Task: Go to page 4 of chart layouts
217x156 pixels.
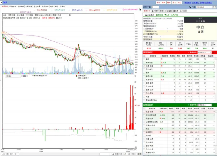Action: [x=10, y=154]
